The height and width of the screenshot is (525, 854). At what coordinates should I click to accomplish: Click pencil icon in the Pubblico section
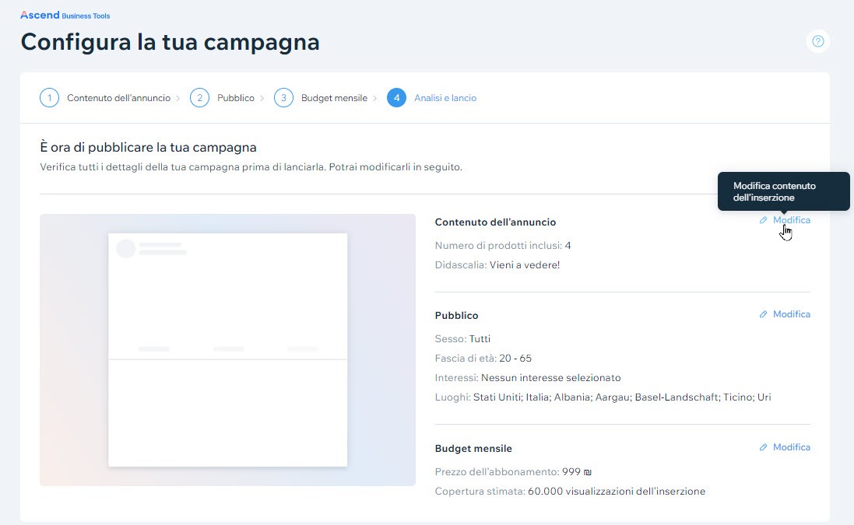tap(763, 314)
